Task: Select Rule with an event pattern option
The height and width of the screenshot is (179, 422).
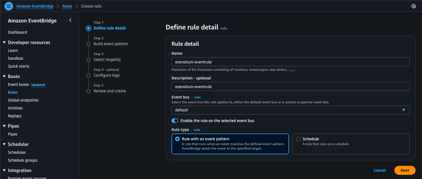Action: (177, 139)
